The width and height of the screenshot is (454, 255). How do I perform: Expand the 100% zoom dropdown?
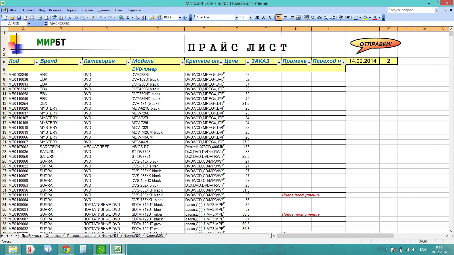(180, 18)
